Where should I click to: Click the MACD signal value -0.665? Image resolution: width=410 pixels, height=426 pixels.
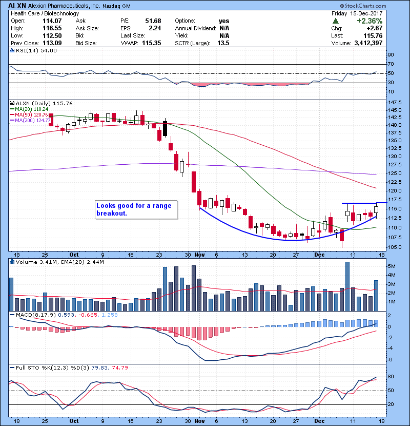pyautogui.click(x=88, y=315)
